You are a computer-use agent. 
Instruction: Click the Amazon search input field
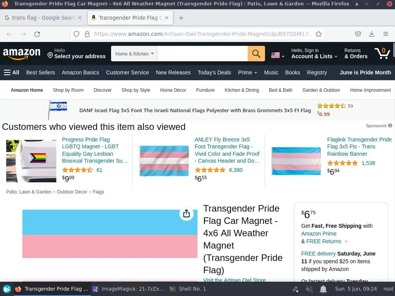[x=202, y=54]
